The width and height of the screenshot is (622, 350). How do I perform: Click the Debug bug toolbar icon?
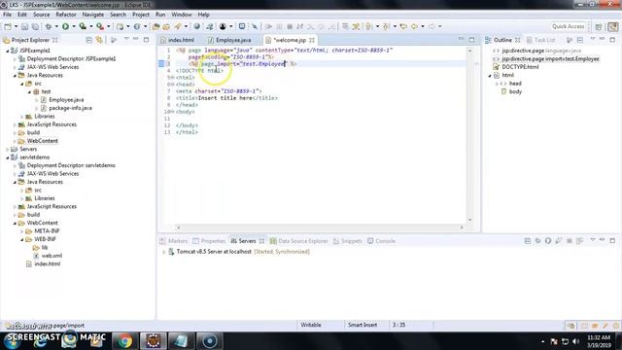(x=49, y=26)
